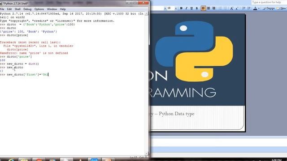Open Help menu in Python Shell

63,9
